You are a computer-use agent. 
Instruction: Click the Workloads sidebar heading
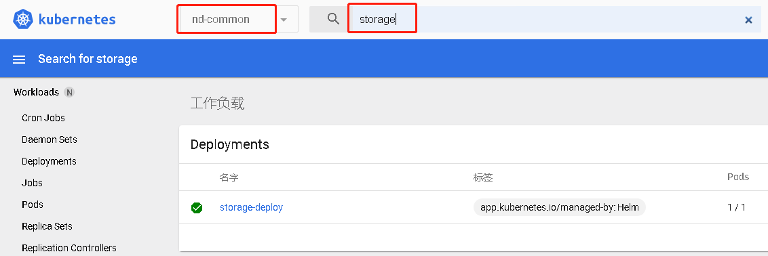tap(36, 92)
